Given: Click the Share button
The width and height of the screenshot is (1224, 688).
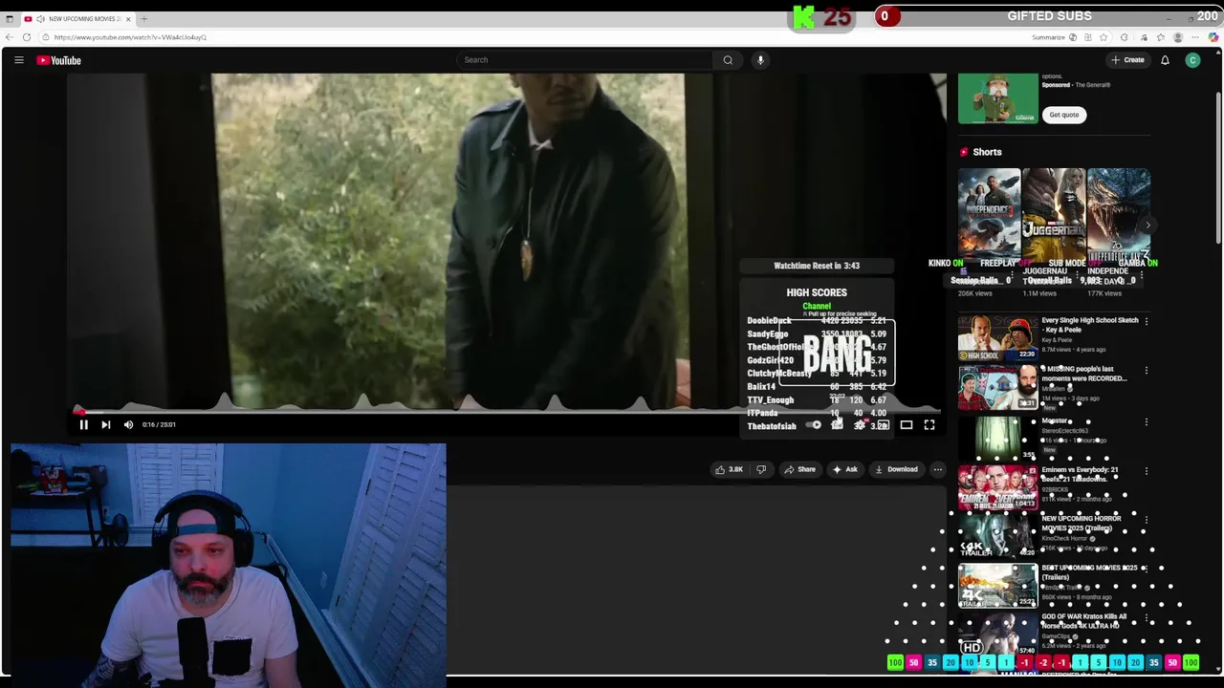Looking at the screenshot, I should (799, 469).
